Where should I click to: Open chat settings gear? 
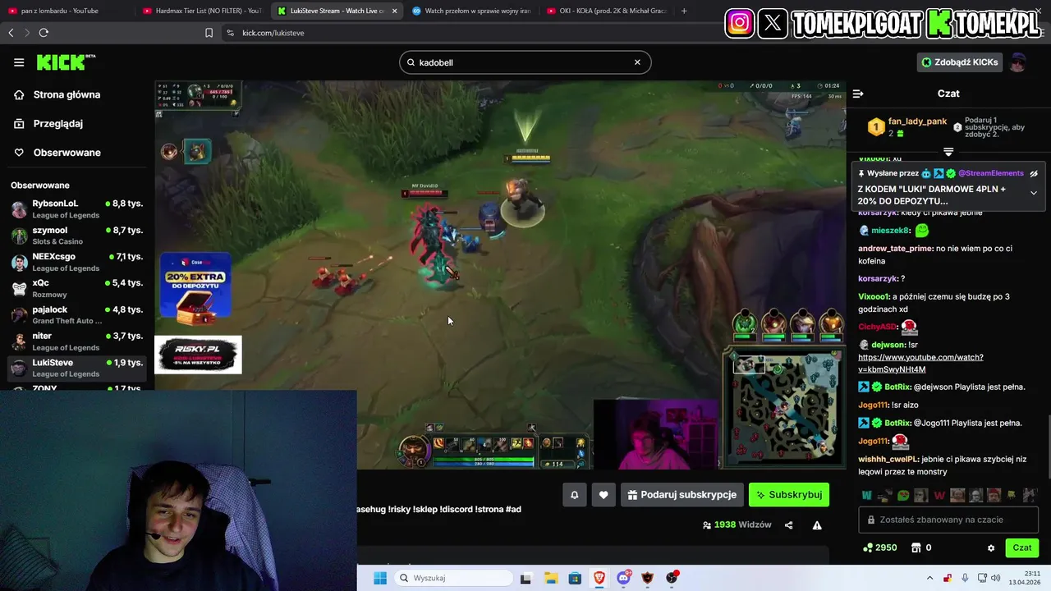(991, 548)
